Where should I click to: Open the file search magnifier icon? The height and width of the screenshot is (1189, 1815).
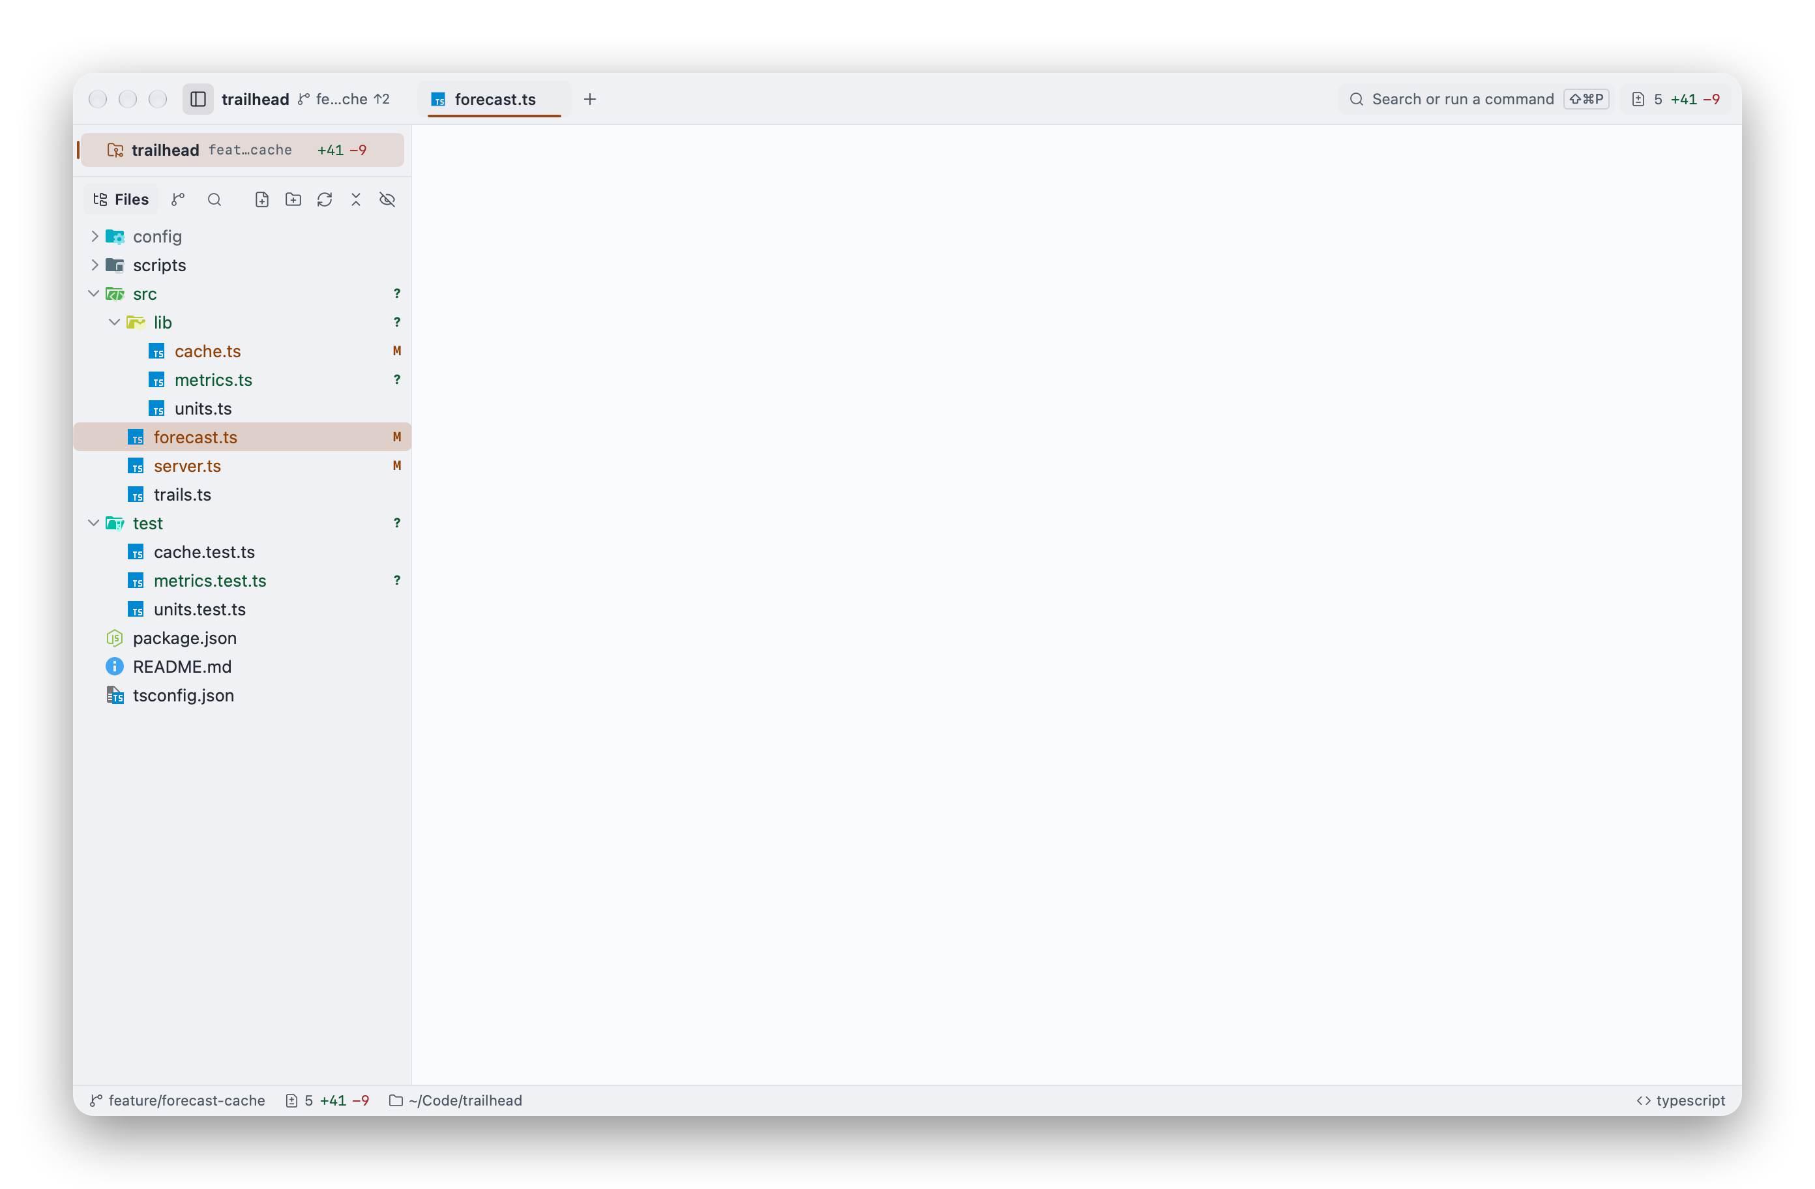pos(214,199)
